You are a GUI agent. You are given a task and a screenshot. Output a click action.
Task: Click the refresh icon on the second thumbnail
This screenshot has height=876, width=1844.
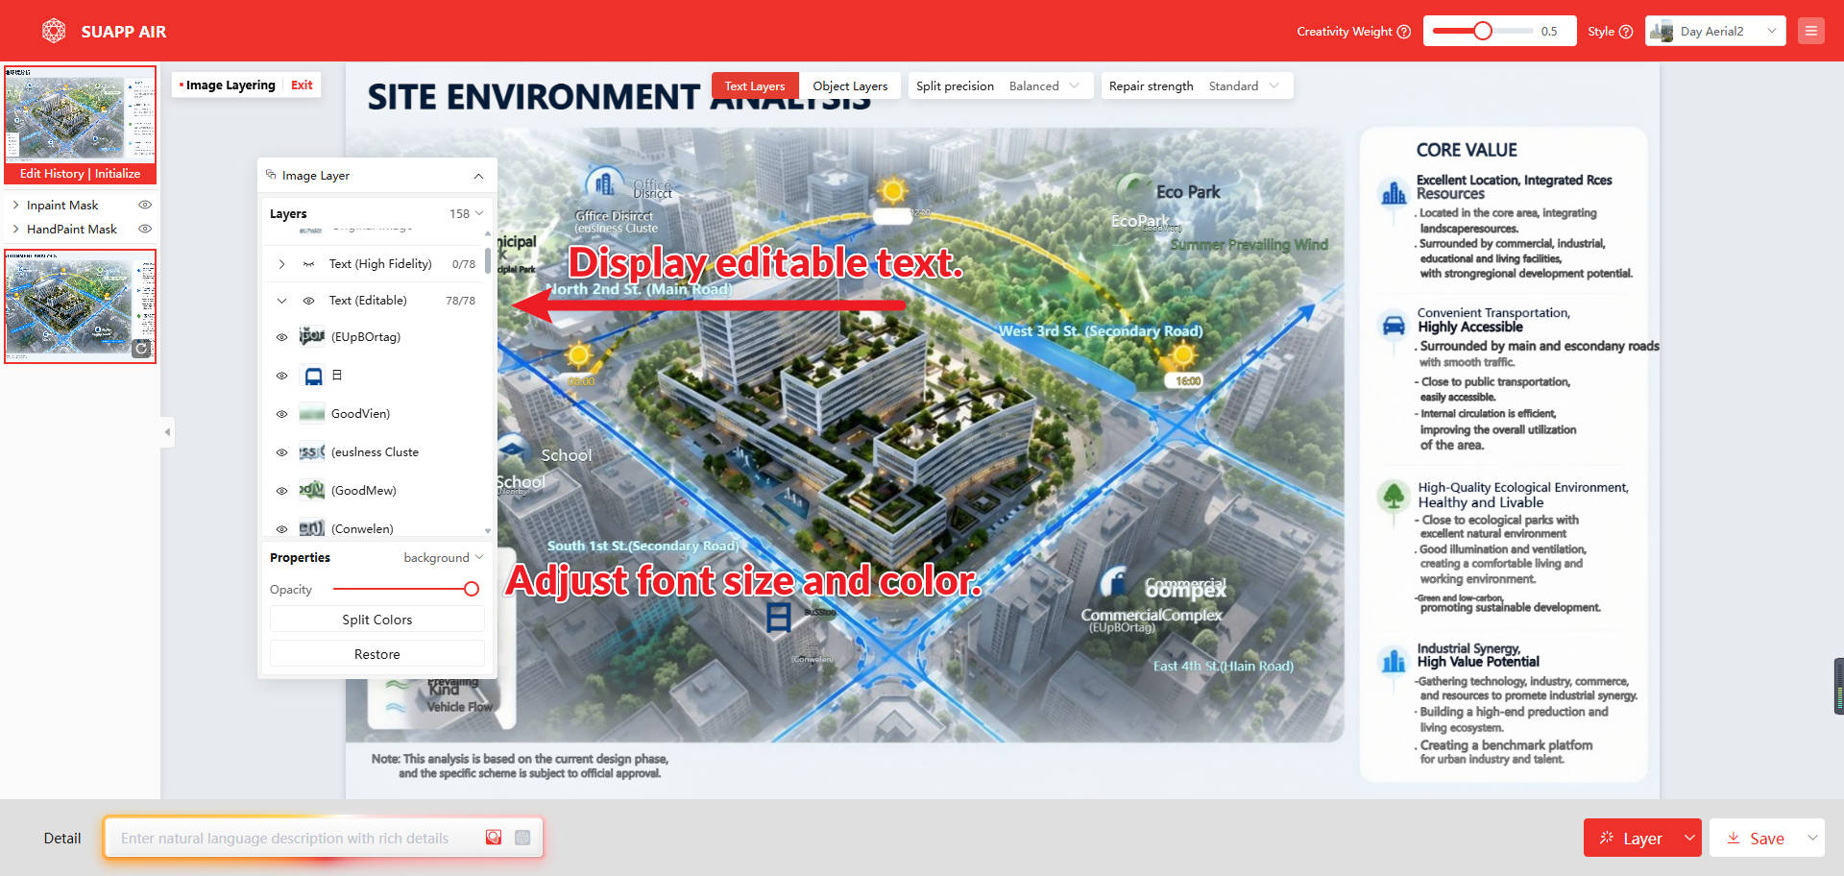141,349
